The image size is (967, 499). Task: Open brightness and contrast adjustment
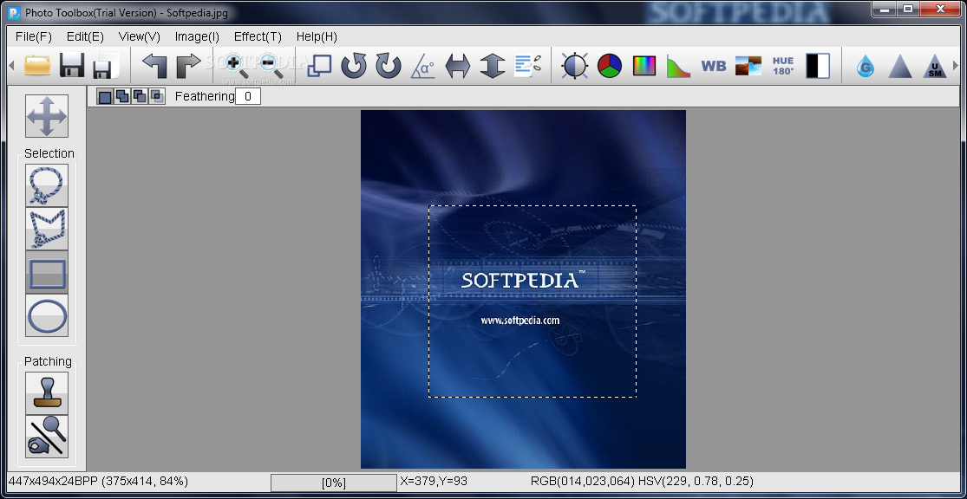tap(575, 65)
